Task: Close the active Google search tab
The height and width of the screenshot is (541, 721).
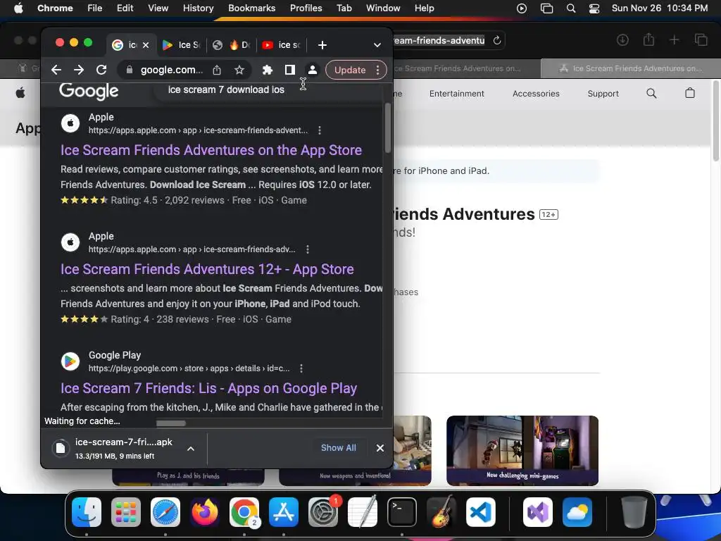Action: click(146, 45)
